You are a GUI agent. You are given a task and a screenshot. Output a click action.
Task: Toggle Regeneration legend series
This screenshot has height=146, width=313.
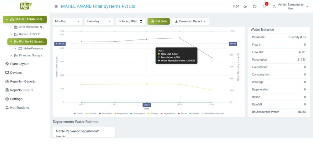point(168,113)
